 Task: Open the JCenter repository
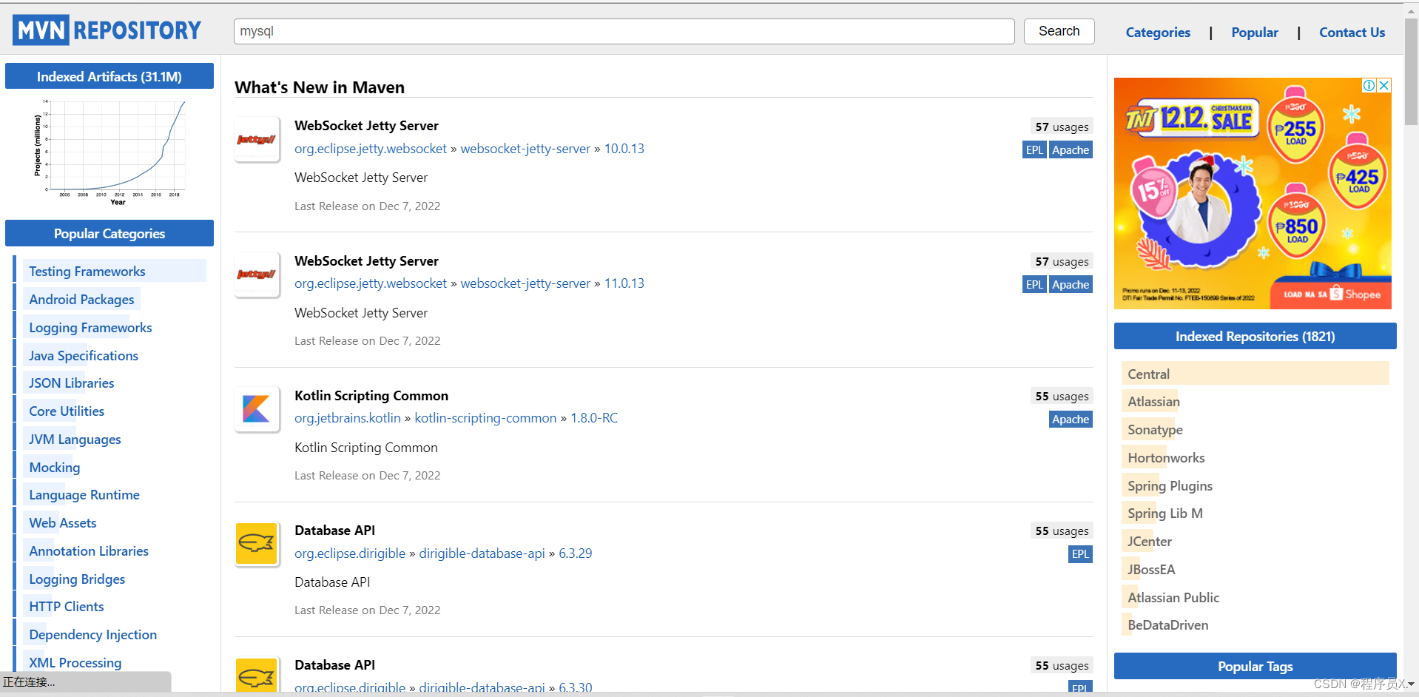tap(1150, 542)
